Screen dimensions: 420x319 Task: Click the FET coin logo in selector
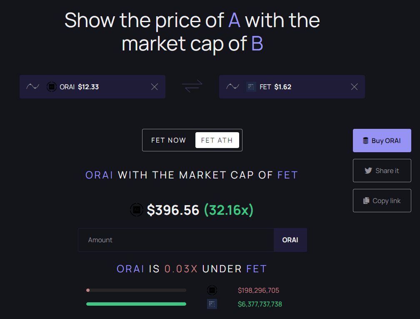(x=251, y=87)
